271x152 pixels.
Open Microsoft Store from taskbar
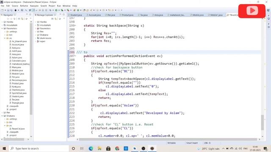pos(108,148)
